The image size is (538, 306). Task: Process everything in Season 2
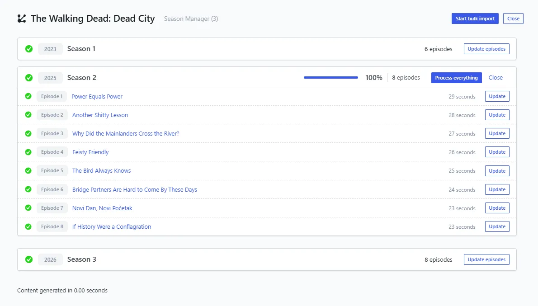tap(456, 78)
